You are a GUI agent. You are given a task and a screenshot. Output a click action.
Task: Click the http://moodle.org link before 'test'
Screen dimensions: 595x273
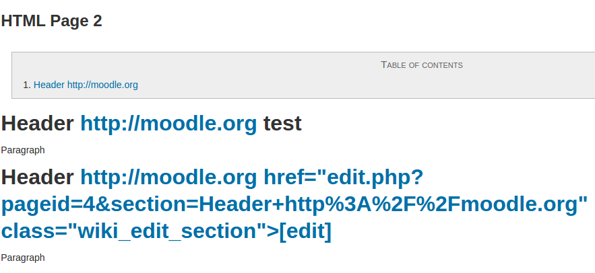168,124
